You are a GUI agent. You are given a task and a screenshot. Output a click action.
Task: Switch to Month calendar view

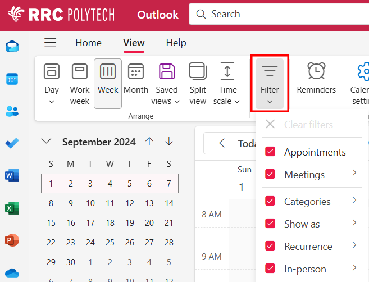136,81
